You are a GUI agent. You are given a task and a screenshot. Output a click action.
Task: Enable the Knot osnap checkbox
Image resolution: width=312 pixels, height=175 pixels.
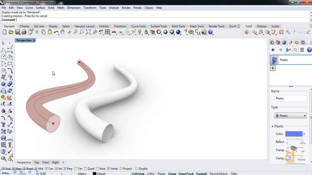97,169
